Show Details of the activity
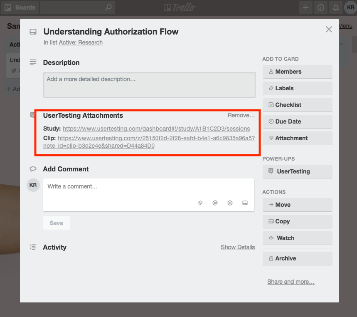The height and width of the screenshot is (317, 357). (x=238, y=247)
